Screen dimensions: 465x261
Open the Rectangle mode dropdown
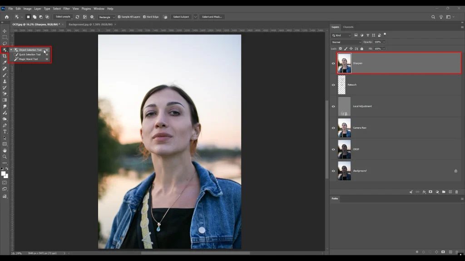[x=107, y=17]
